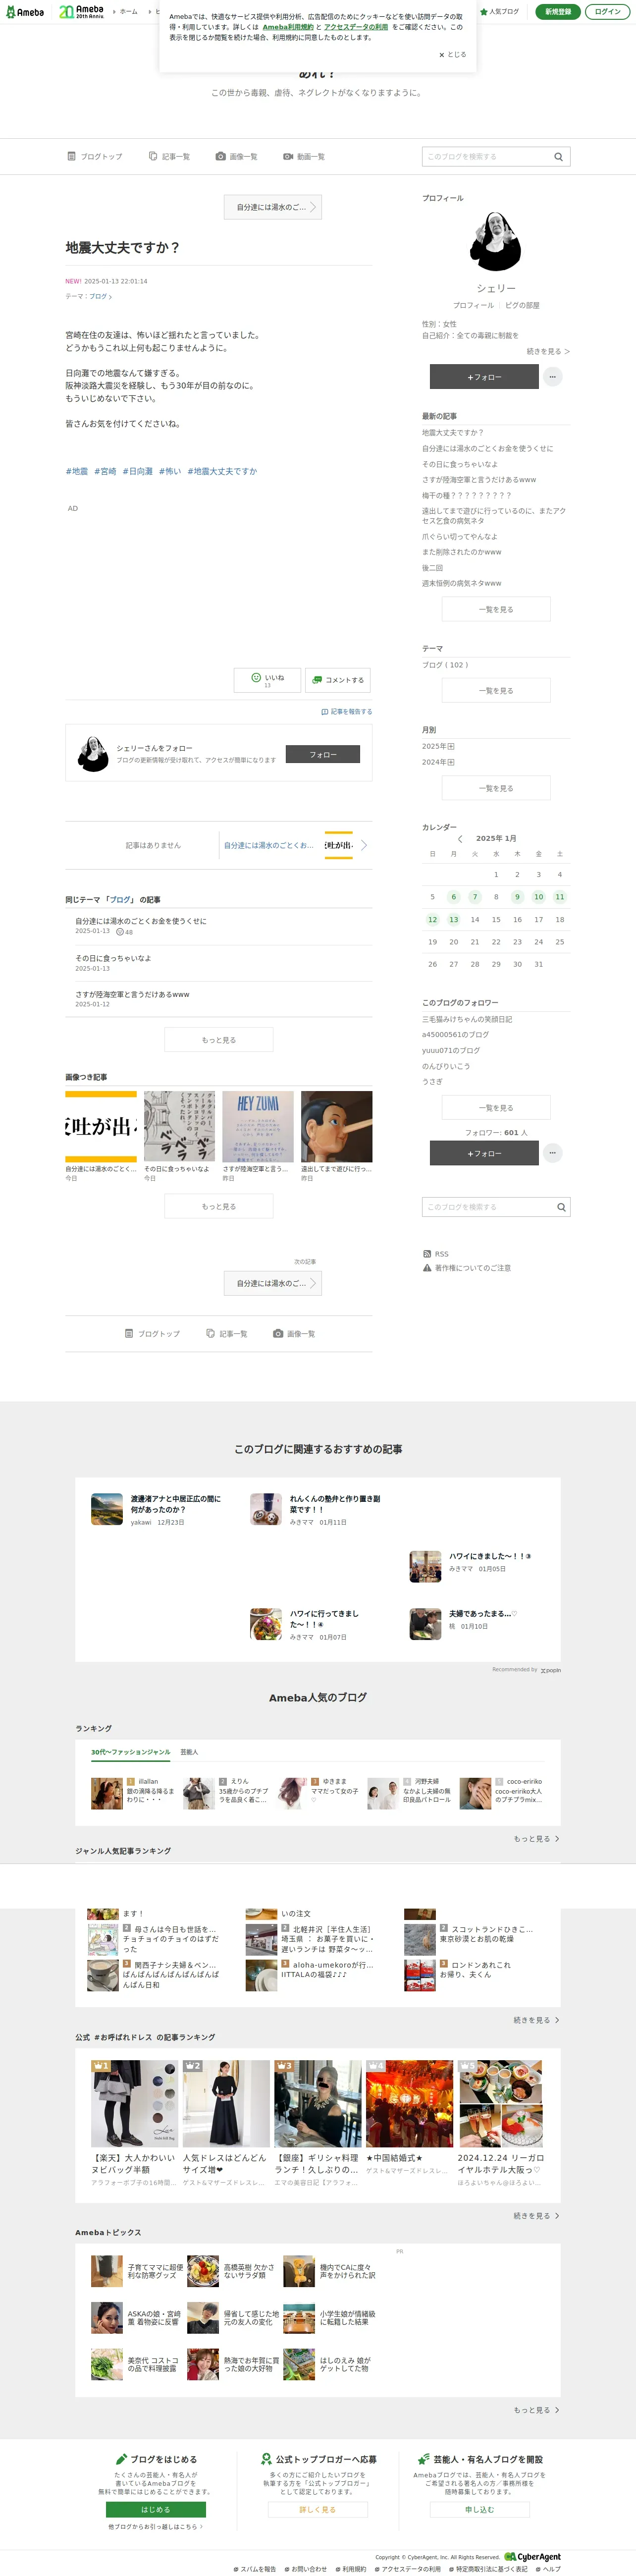Click the Ameba logo in the header
The width and height of the screenshot is (636, 2576).
24,12
